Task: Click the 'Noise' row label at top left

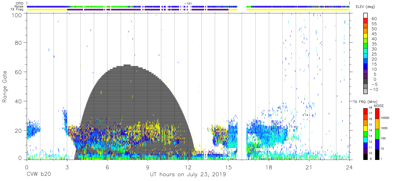Action: point(20,6)
